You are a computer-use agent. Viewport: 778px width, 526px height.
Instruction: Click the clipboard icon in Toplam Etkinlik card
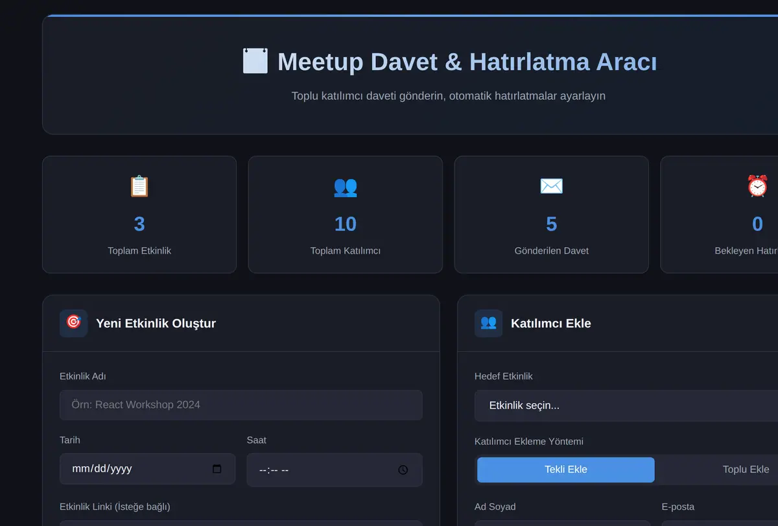click(x=139, y=186)
